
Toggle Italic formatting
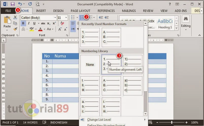[29, 23]
